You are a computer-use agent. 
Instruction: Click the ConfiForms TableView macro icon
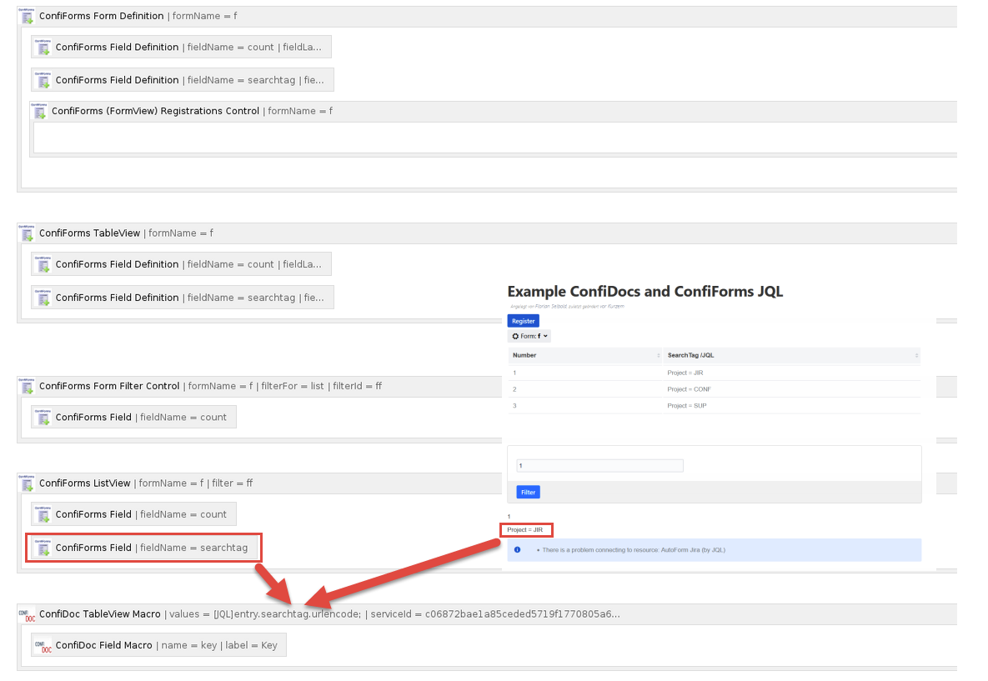pos(26,233)
